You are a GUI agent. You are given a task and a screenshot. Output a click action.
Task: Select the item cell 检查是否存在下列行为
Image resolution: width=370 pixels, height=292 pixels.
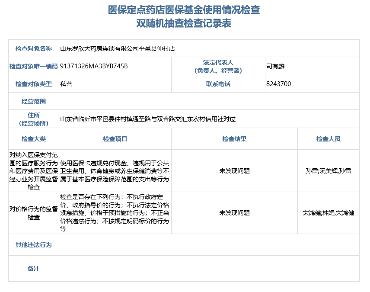(115, 213)
